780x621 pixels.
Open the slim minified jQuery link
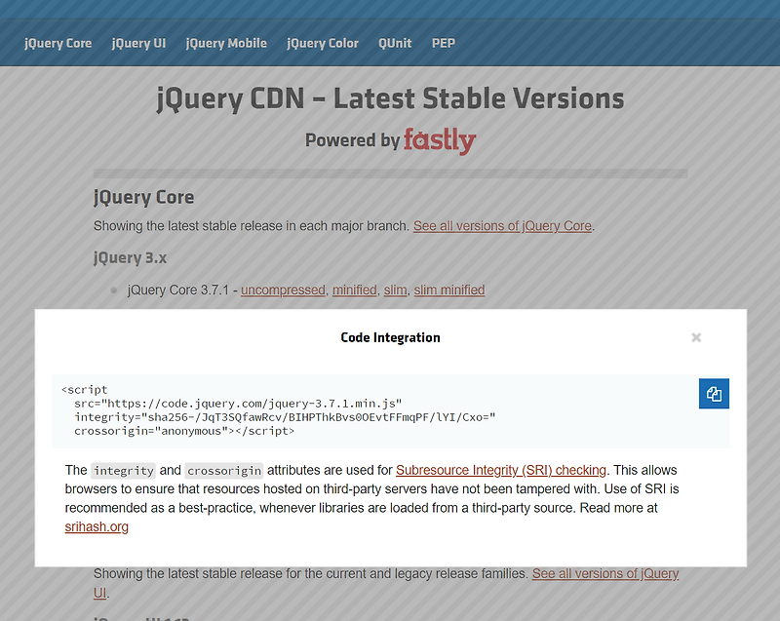tap(449, 290)
